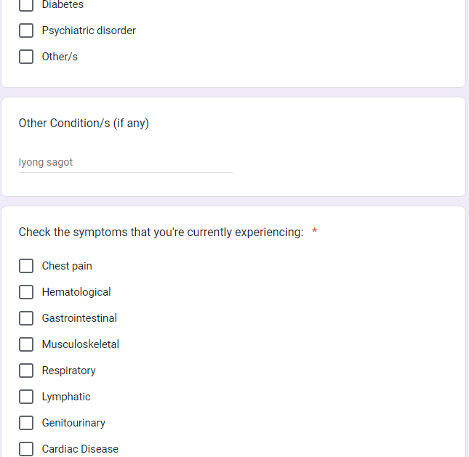Enable the Hematological checkbox
The width and height of the screenshot is (469, 457).
click(x=26, y=292)
